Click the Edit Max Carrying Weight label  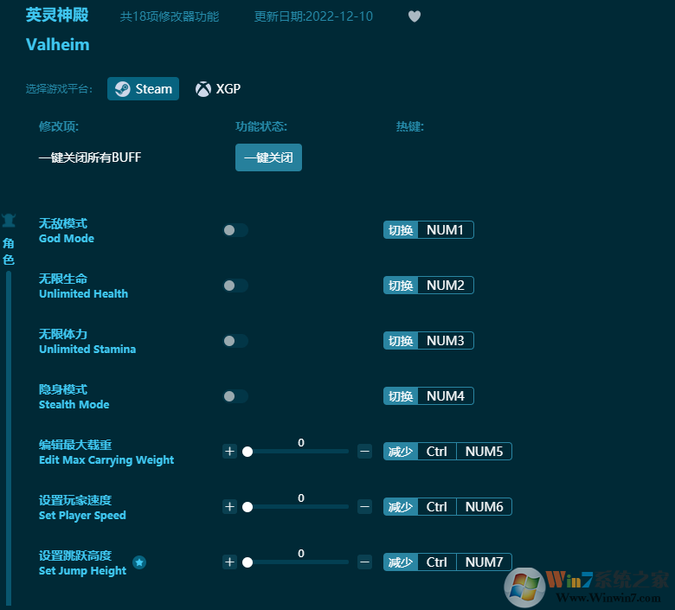tap(106, 460)
